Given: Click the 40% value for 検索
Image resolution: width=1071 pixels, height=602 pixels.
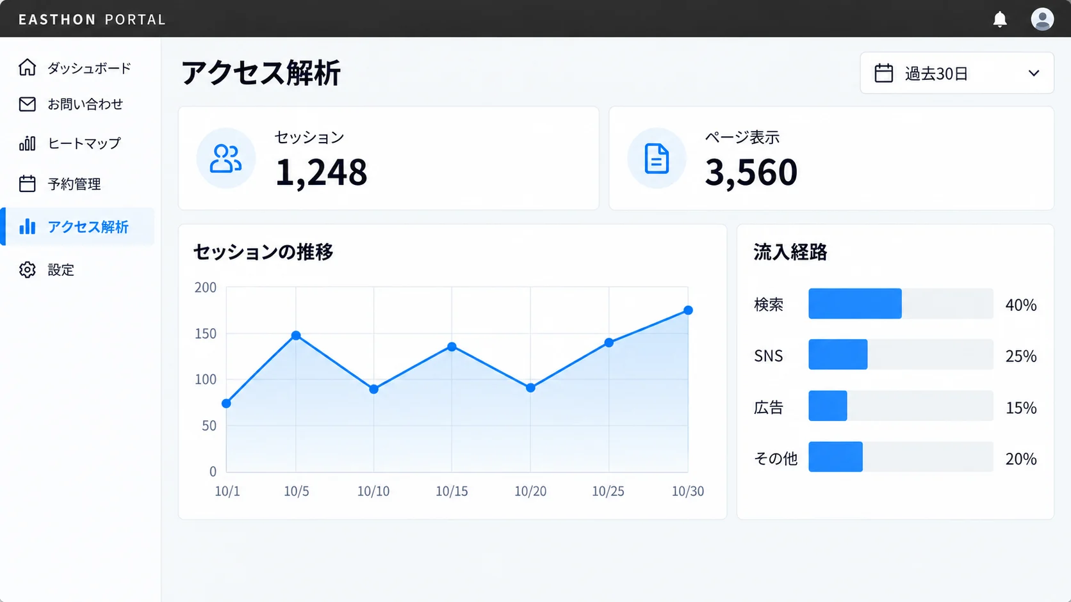Looking at the screenshot, I should point(1021,305).
